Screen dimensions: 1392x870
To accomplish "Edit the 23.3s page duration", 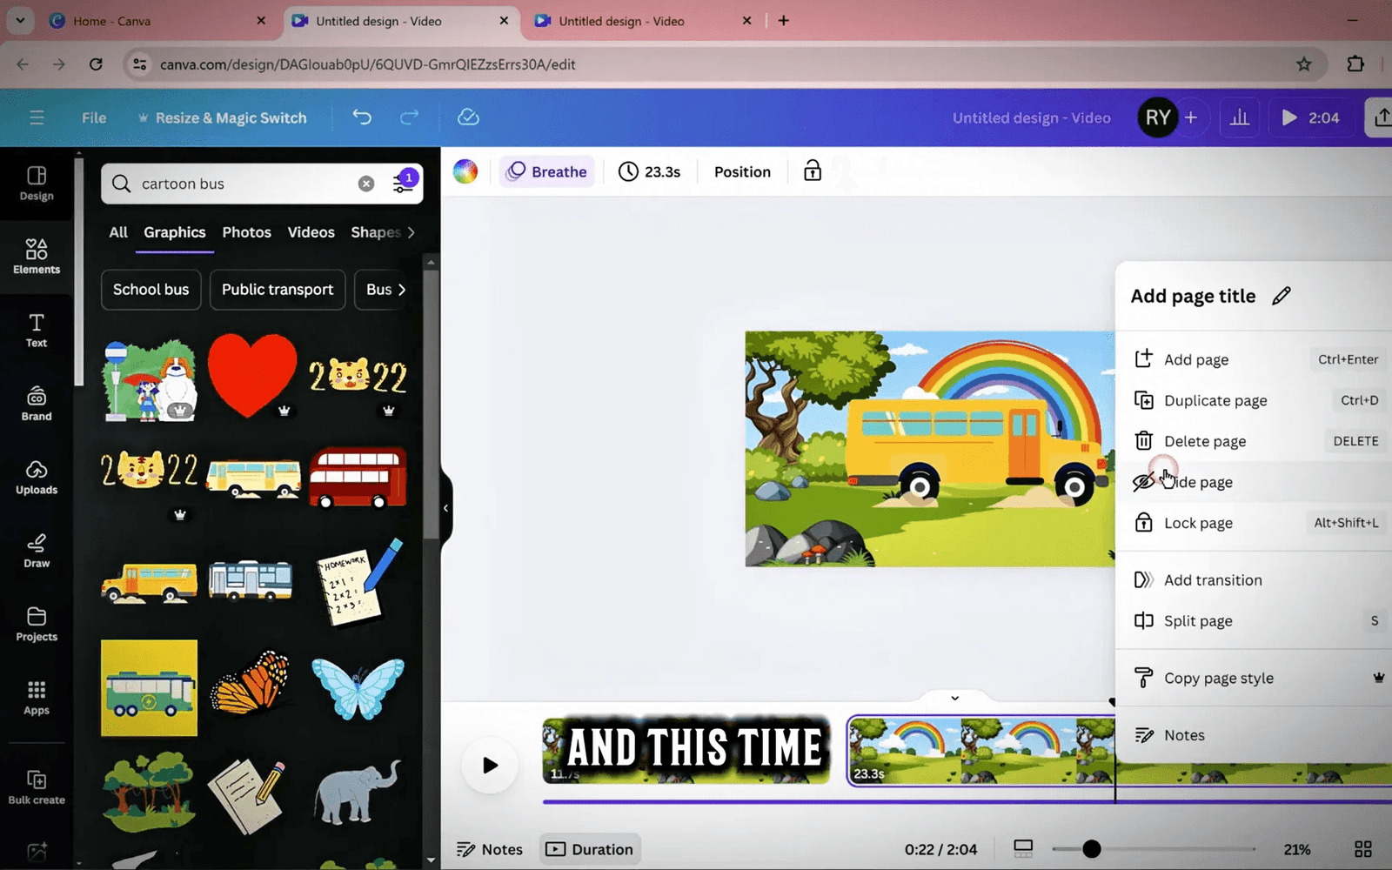I will pyautogui.click(x=649, y=171).
